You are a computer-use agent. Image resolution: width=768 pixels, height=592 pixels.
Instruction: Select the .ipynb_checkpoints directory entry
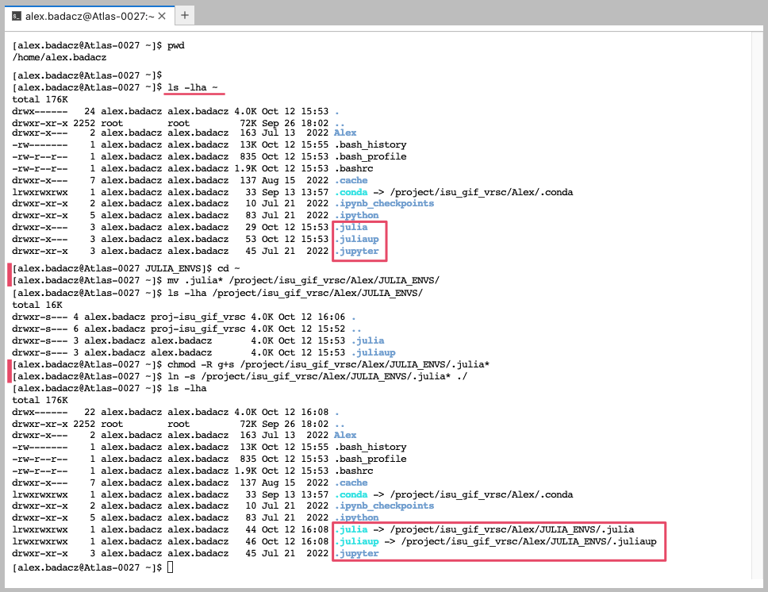click(384, 203)
